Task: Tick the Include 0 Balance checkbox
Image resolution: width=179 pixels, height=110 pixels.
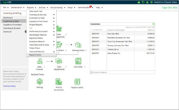Action: [92, 72]
